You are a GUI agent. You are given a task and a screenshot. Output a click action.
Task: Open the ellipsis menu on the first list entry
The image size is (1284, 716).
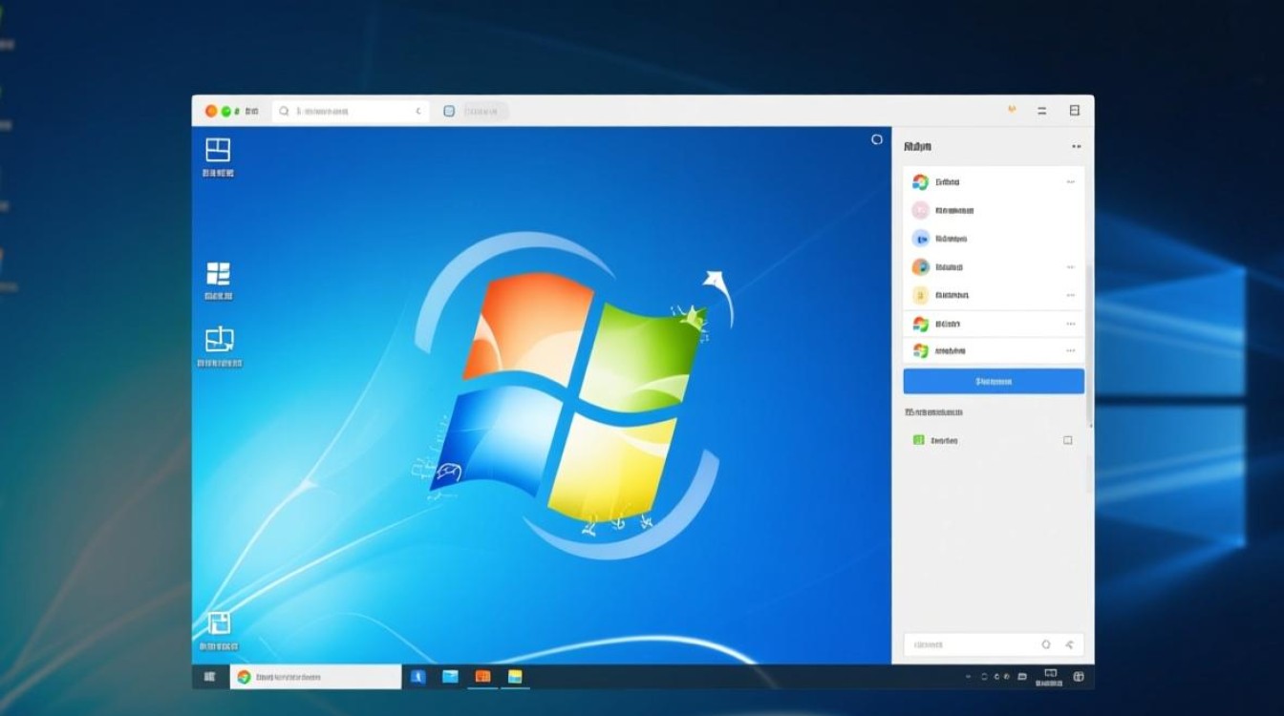tap(1069, 181)
